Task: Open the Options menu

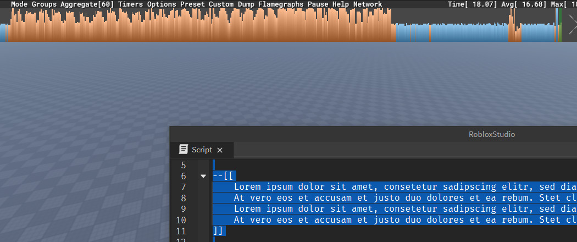Action: click(162, 4)
